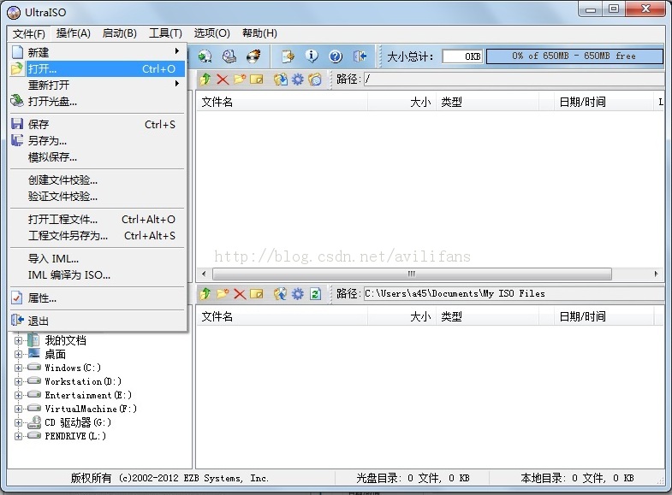Click the blue gear icon in local pane toolbar
The height and width of the screenshot is (495, 672).
point(297,293)
